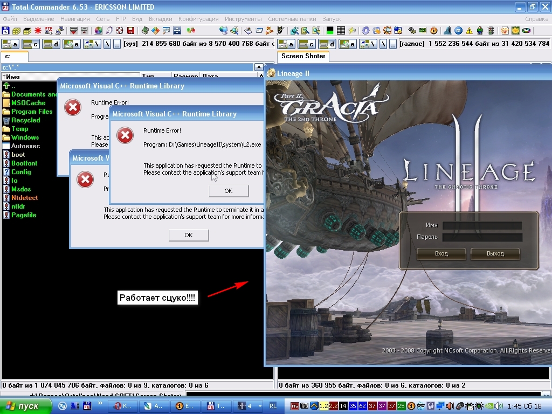Select drive d in left panel

(x=51, y=44)
